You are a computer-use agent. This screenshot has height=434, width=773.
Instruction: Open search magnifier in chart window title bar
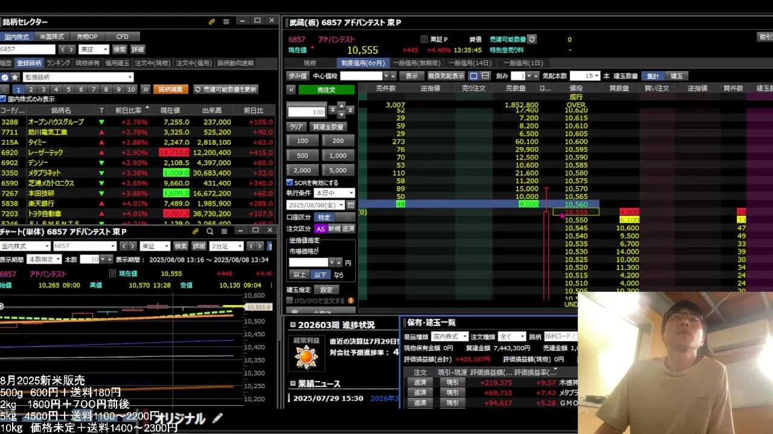point(210,231)
